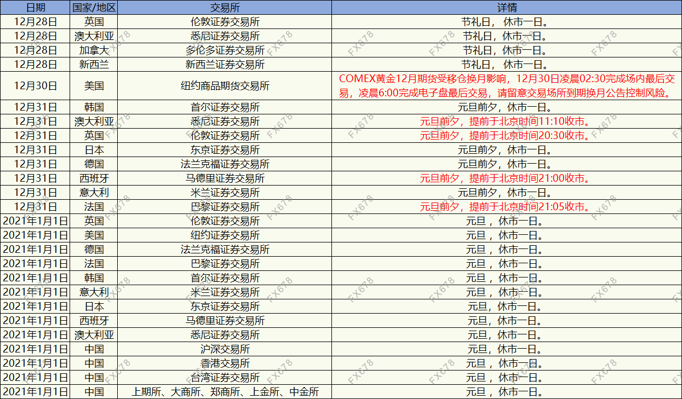Screen dimensions: 682x399
Task: Click 法国 in the 12月31日 row
Action: (94, 207)
